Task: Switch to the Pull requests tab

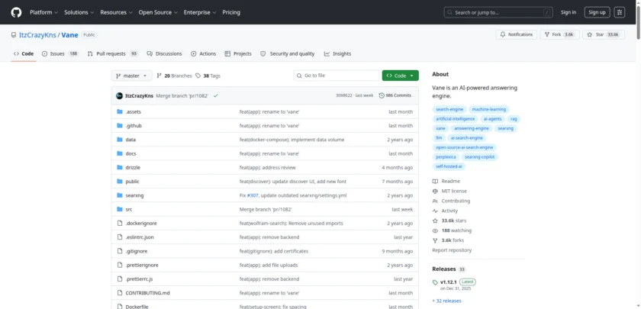Action: [x=113, y=54]
